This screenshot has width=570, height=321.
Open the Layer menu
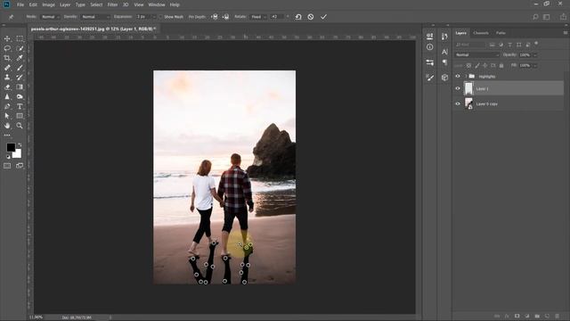(65, 4)
